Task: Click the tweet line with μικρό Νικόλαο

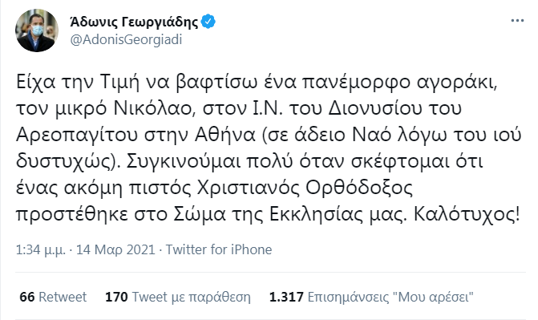Action: [x=238, y=108]
